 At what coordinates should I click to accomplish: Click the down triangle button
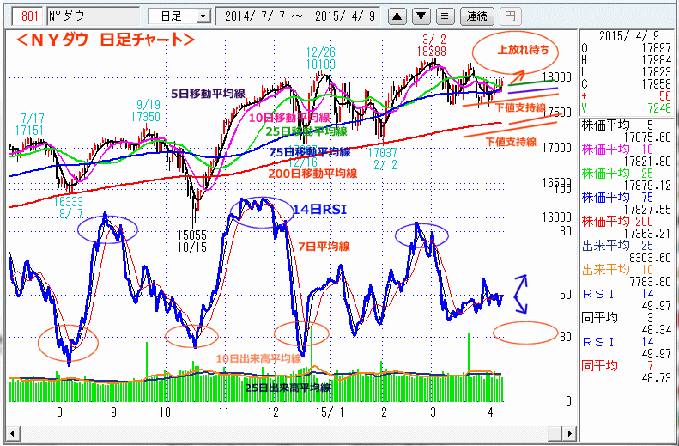(421, 17)
